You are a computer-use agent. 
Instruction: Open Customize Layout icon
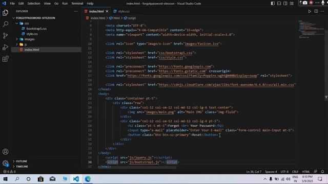coord(292,4)
